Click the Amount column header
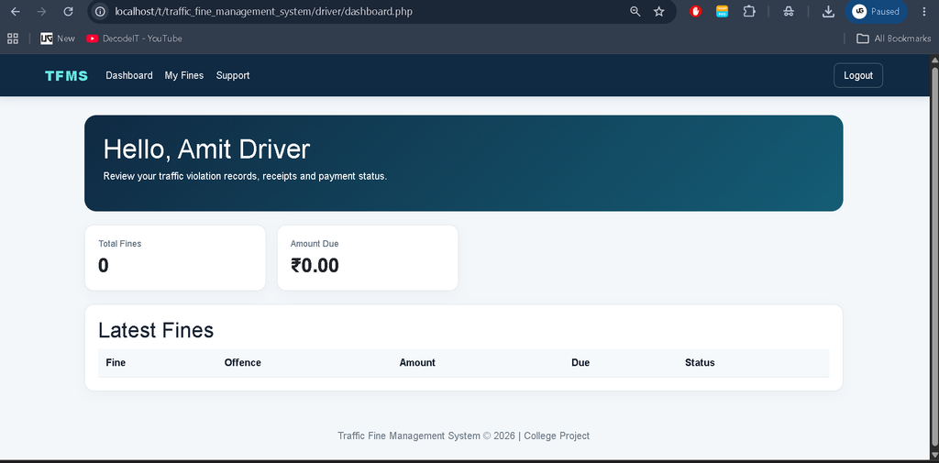The height and width of the screenshot is (463, 939). coord(417,362)
